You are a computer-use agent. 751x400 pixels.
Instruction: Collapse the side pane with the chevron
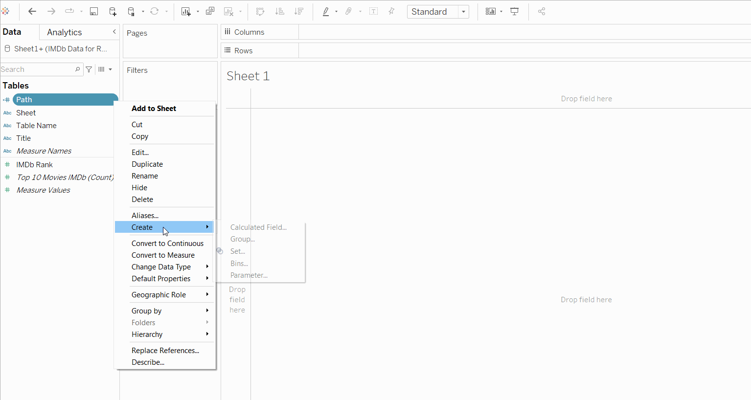tap(114, 32)
